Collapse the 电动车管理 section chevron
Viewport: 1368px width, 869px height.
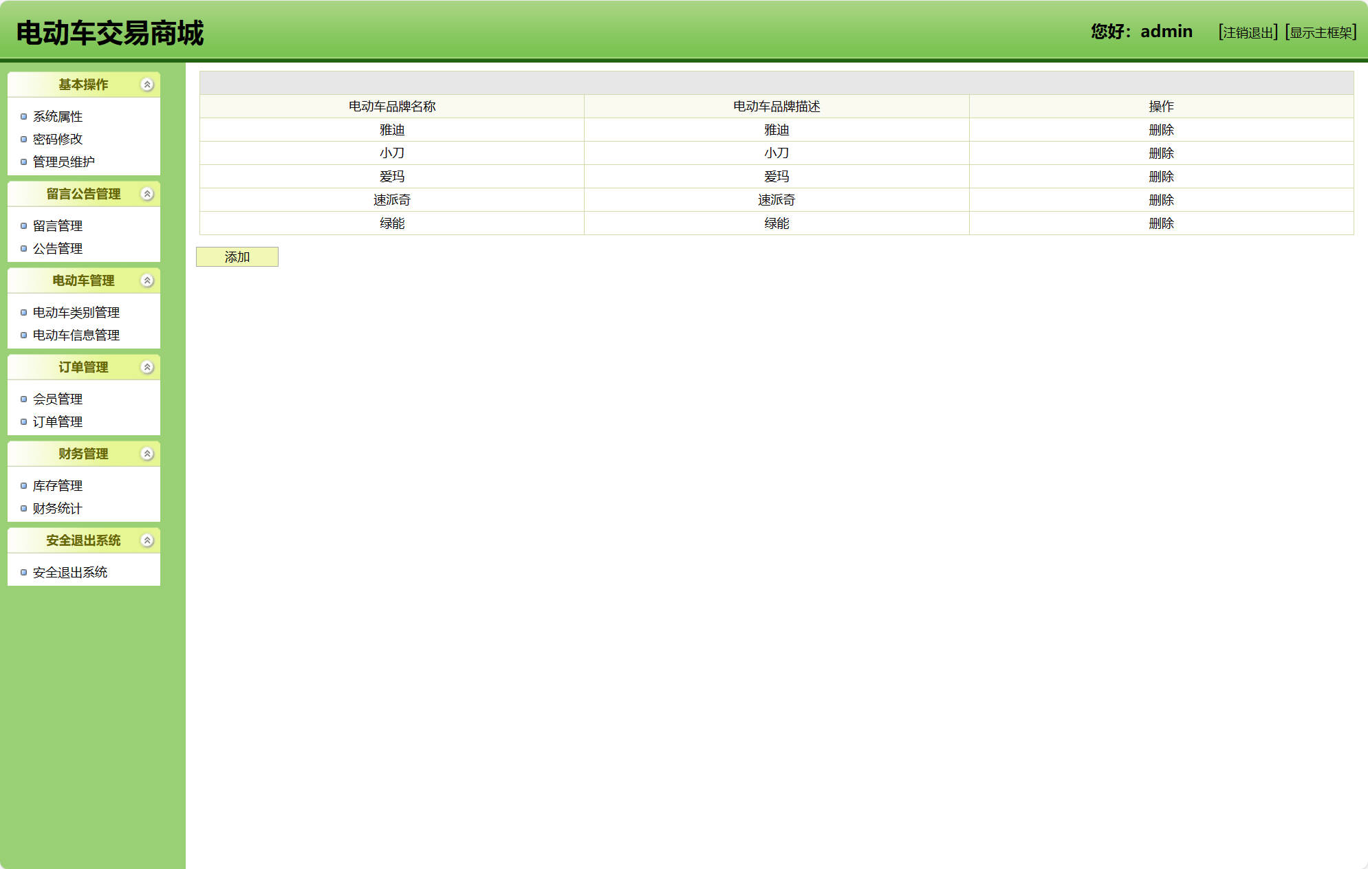pos(147,280)
